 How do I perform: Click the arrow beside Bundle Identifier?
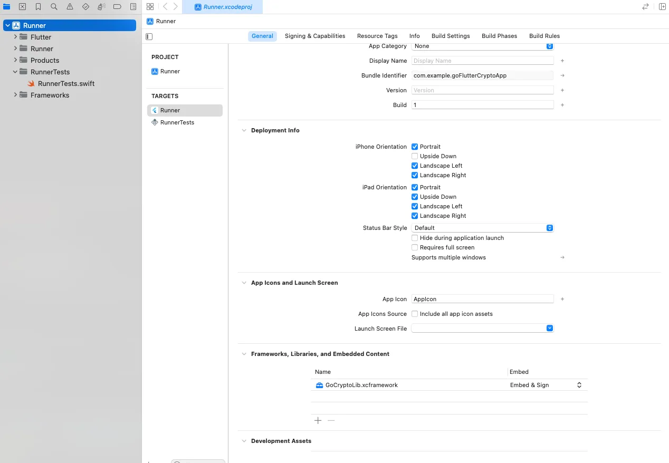562,75
